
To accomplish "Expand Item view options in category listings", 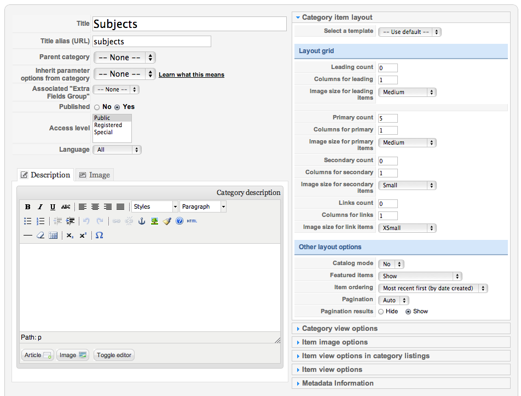I will 401,356.
